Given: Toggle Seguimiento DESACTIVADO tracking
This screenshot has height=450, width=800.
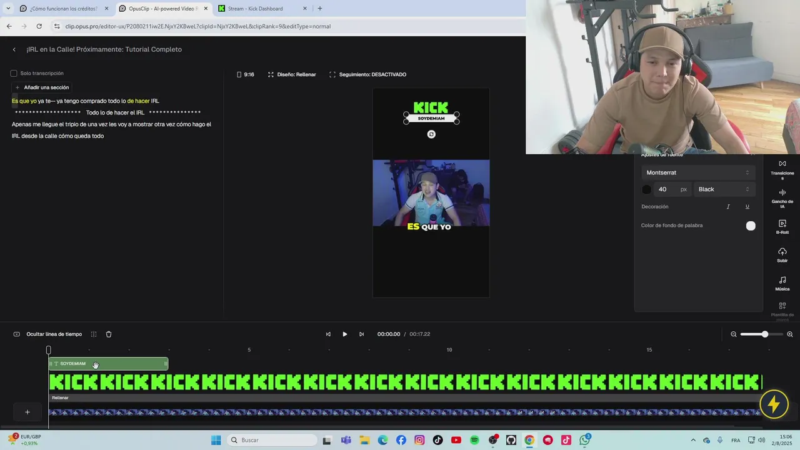Looking at the screenshot, I should coord(367,74).
